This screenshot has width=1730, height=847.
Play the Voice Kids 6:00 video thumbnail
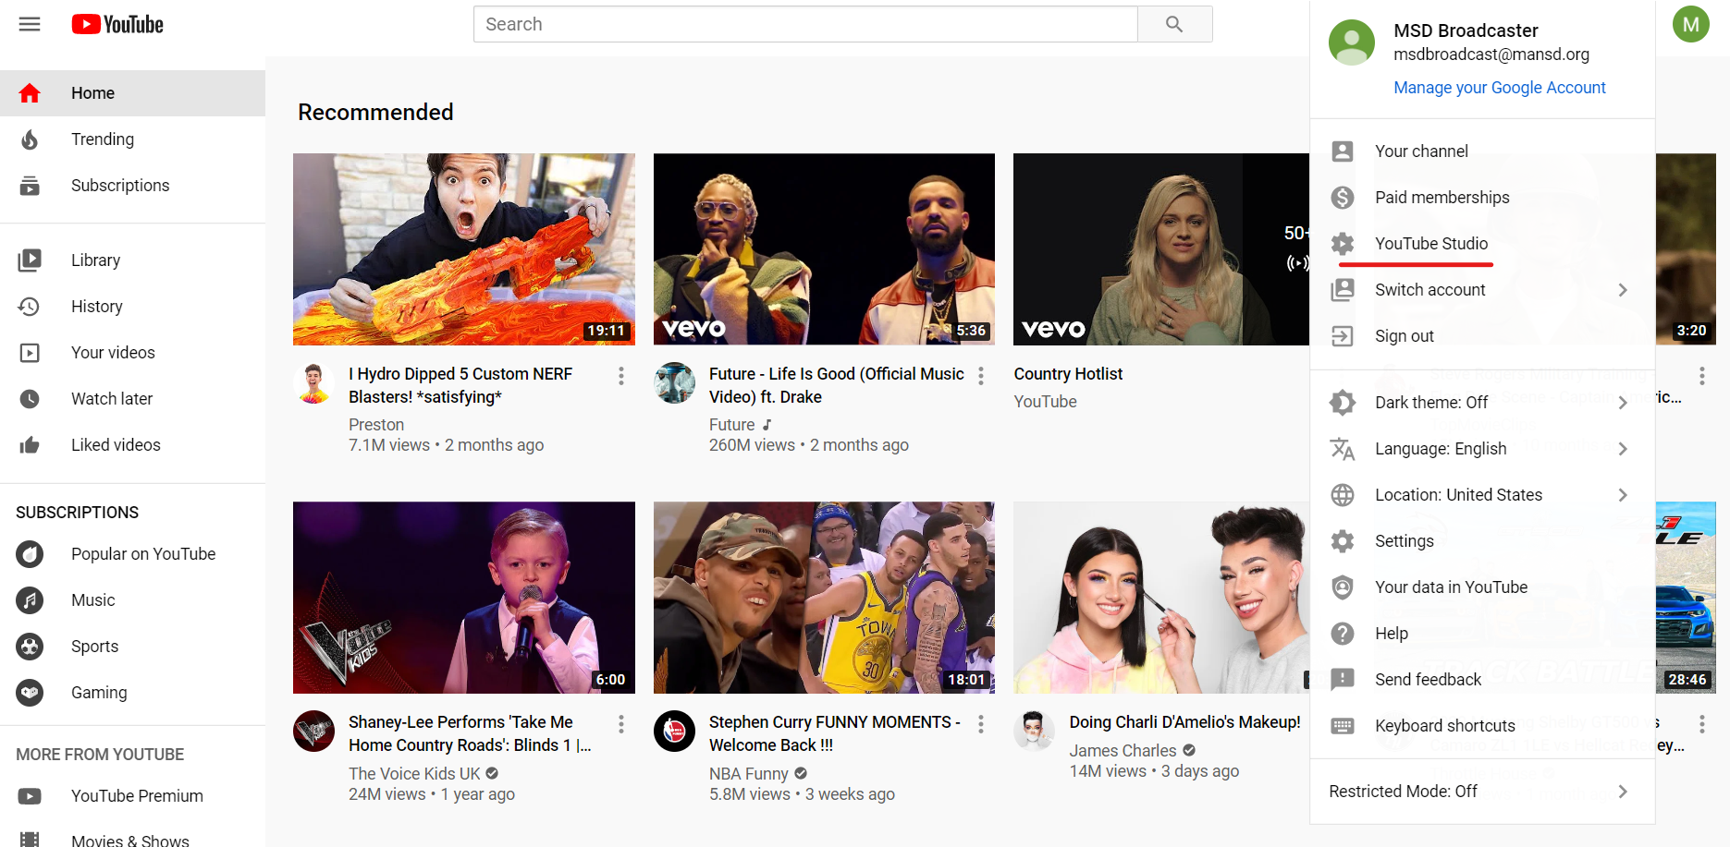coord(464,598)
